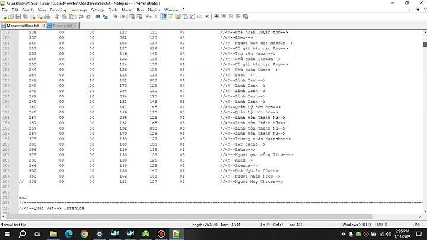Screen dimensions: 427x240
Task: Open the ? help menu
Action: click(x=183, y=10)
